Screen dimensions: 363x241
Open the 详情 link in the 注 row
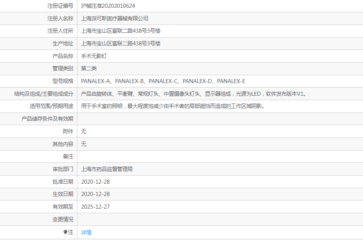click(x=86, y=232)
